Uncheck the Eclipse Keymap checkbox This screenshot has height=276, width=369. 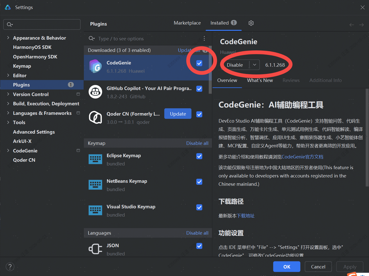pos(199,156)
